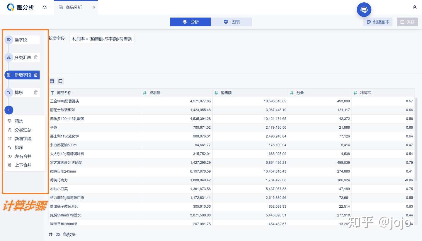Click the 销售额 column header
The width and height of the screenshot is (422, 241).
pos(250,93)
